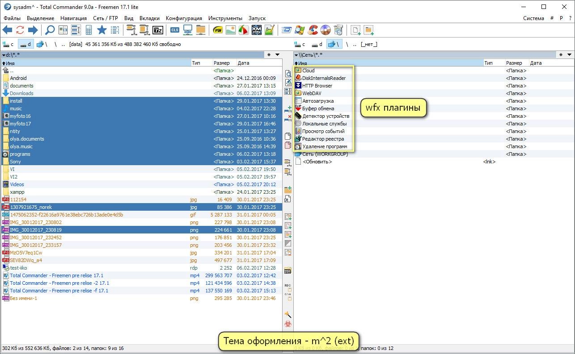575x354 pixels.
Task: Sort right panel by Тип column
Action: point(494,63)
